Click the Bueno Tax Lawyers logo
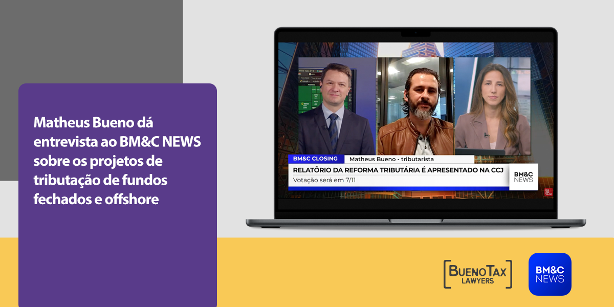The image size is (614, 307). (477, 274)
